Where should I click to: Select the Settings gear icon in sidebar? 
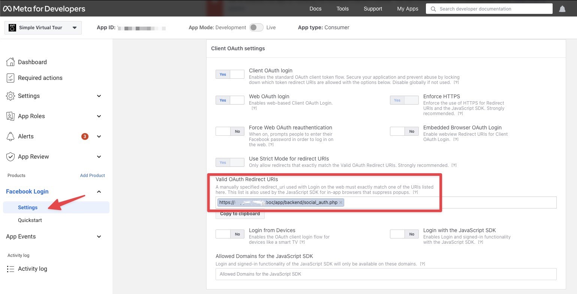coord(10,96)
